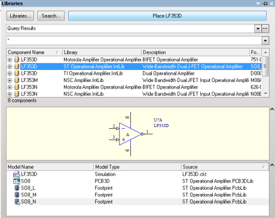The image size is (275, 218).
Task: Click the Footprint column header
Action: click(x=255, y=53)
